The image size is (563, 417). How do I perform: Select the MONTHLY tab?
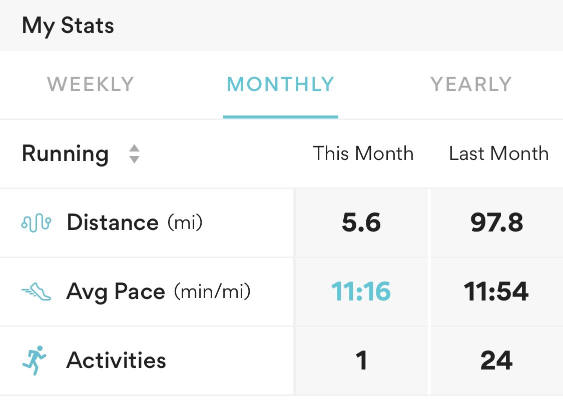(281, 84)
